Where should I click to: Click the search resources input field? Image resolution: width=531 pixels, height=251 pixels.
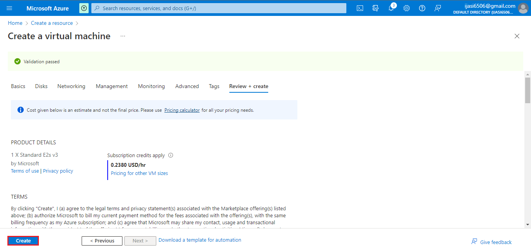[x=219, y=8]
